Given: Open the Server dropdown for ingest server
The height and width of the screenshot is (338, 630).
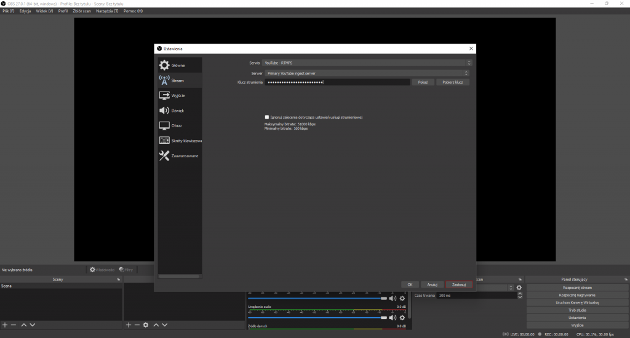Looking at the screenshot, I should click(x=367, y=73).
